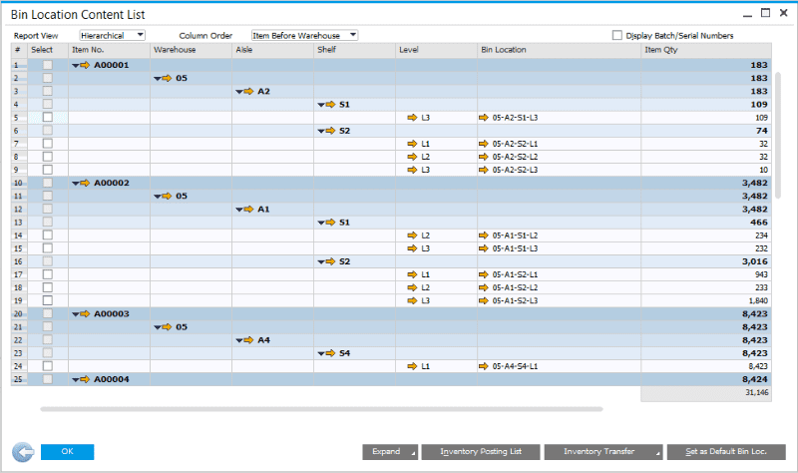Viewport: 798px width, 473px height.
Task: Click link arrow for shelf S4
Action: click(331, 353)
